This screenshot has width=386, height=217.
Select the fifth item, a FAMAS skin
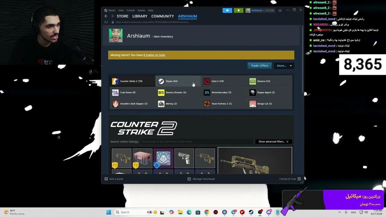[205, 158]
